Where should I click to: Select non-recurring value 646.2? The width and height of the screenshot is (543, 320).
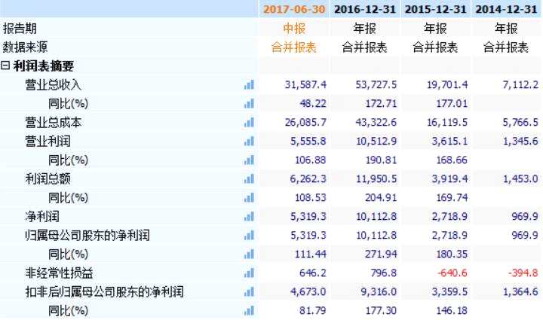(313, 273)
